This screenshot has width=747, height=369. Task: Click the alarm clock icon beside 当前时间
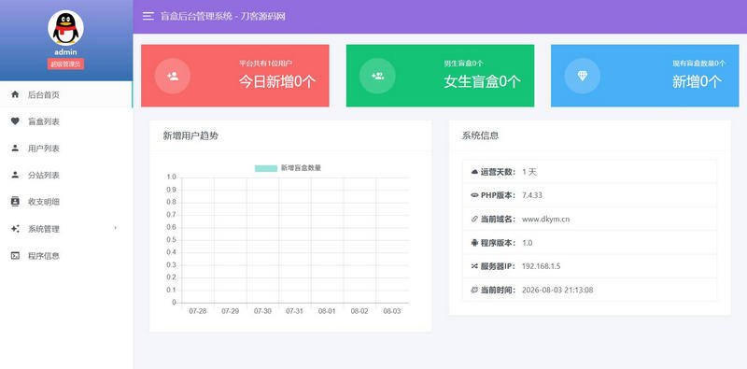(474, 290)
